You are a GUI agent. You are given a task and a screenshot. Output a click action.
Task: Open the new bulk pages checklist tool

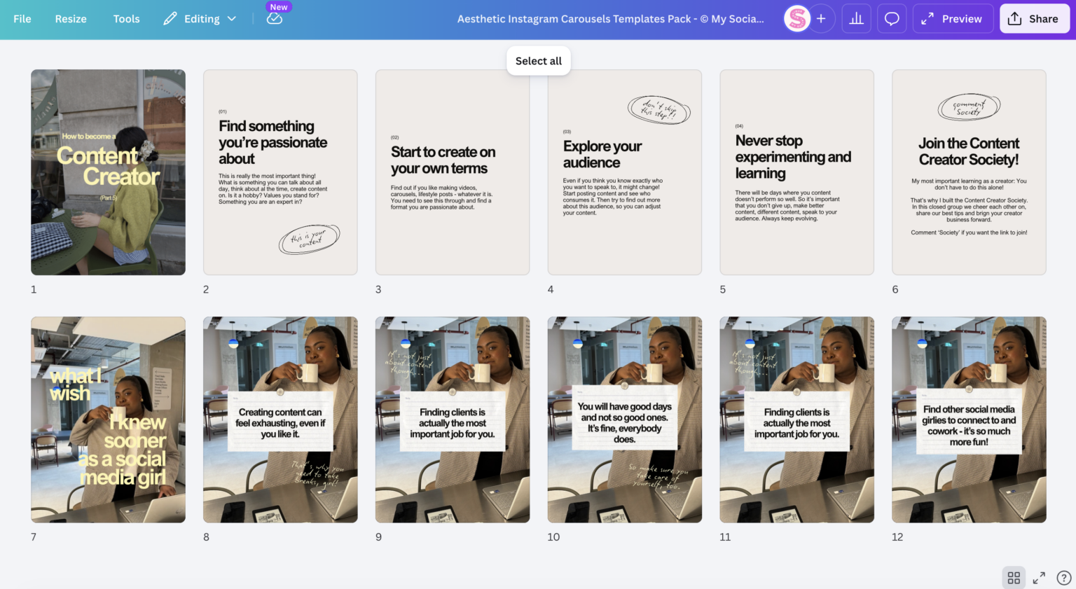coord(275,19)
